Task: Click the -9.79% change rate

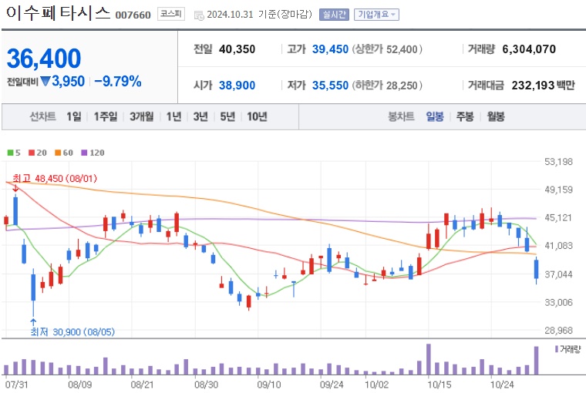Action: (118, 81)
